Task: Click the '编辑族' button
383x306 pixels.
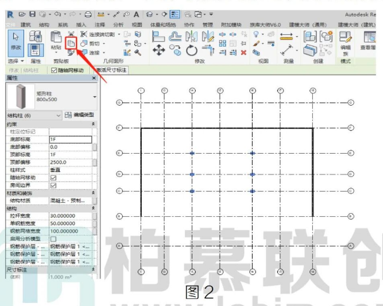Action: coord(346,44)
